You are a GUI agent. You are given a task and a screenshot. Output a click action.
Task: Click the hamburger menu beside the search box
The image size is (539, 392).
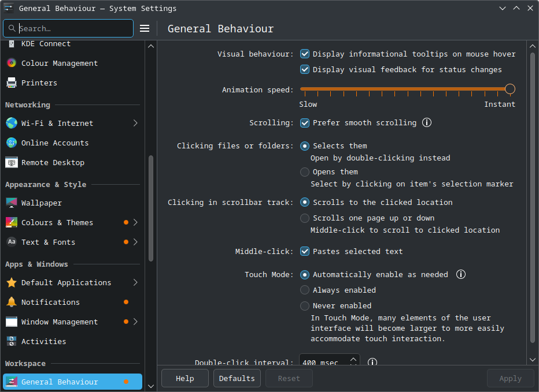[x=145, y=28]
